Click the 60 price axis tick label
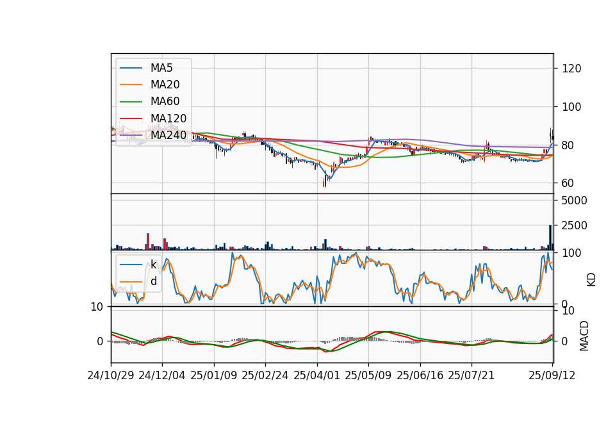Image resolution: width=615 pixels, height=442 pixels. click(x=568, y=183)
